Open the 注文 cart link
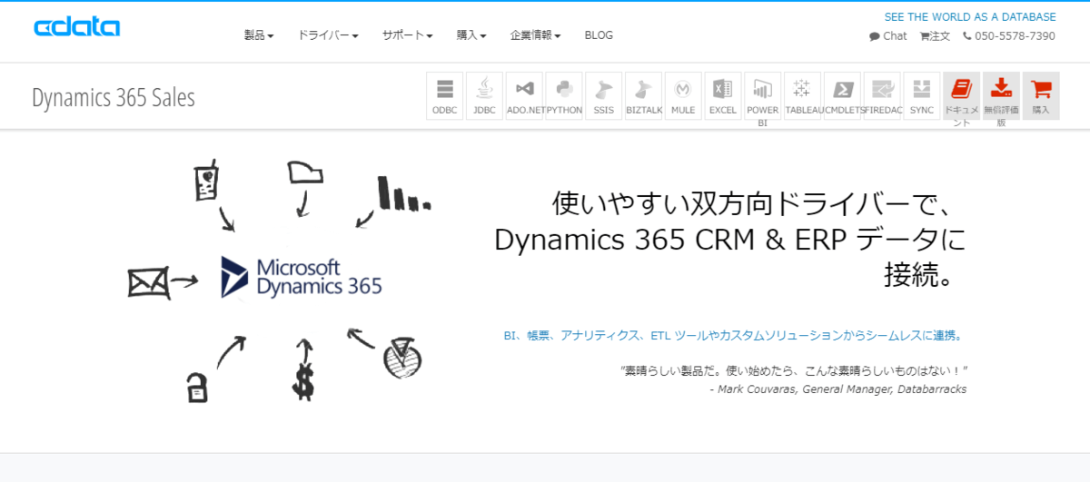 [x=935, y=36]
